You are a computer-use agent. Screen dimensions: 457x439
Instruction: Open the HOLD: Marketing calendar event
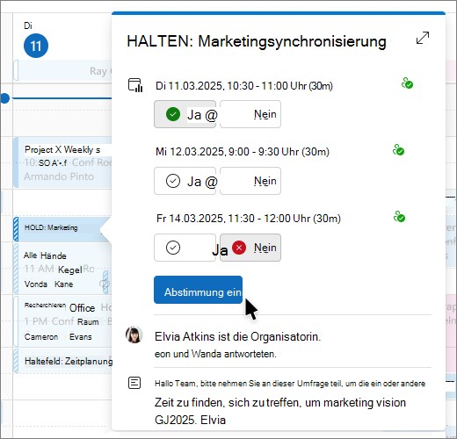click(60, 229)
